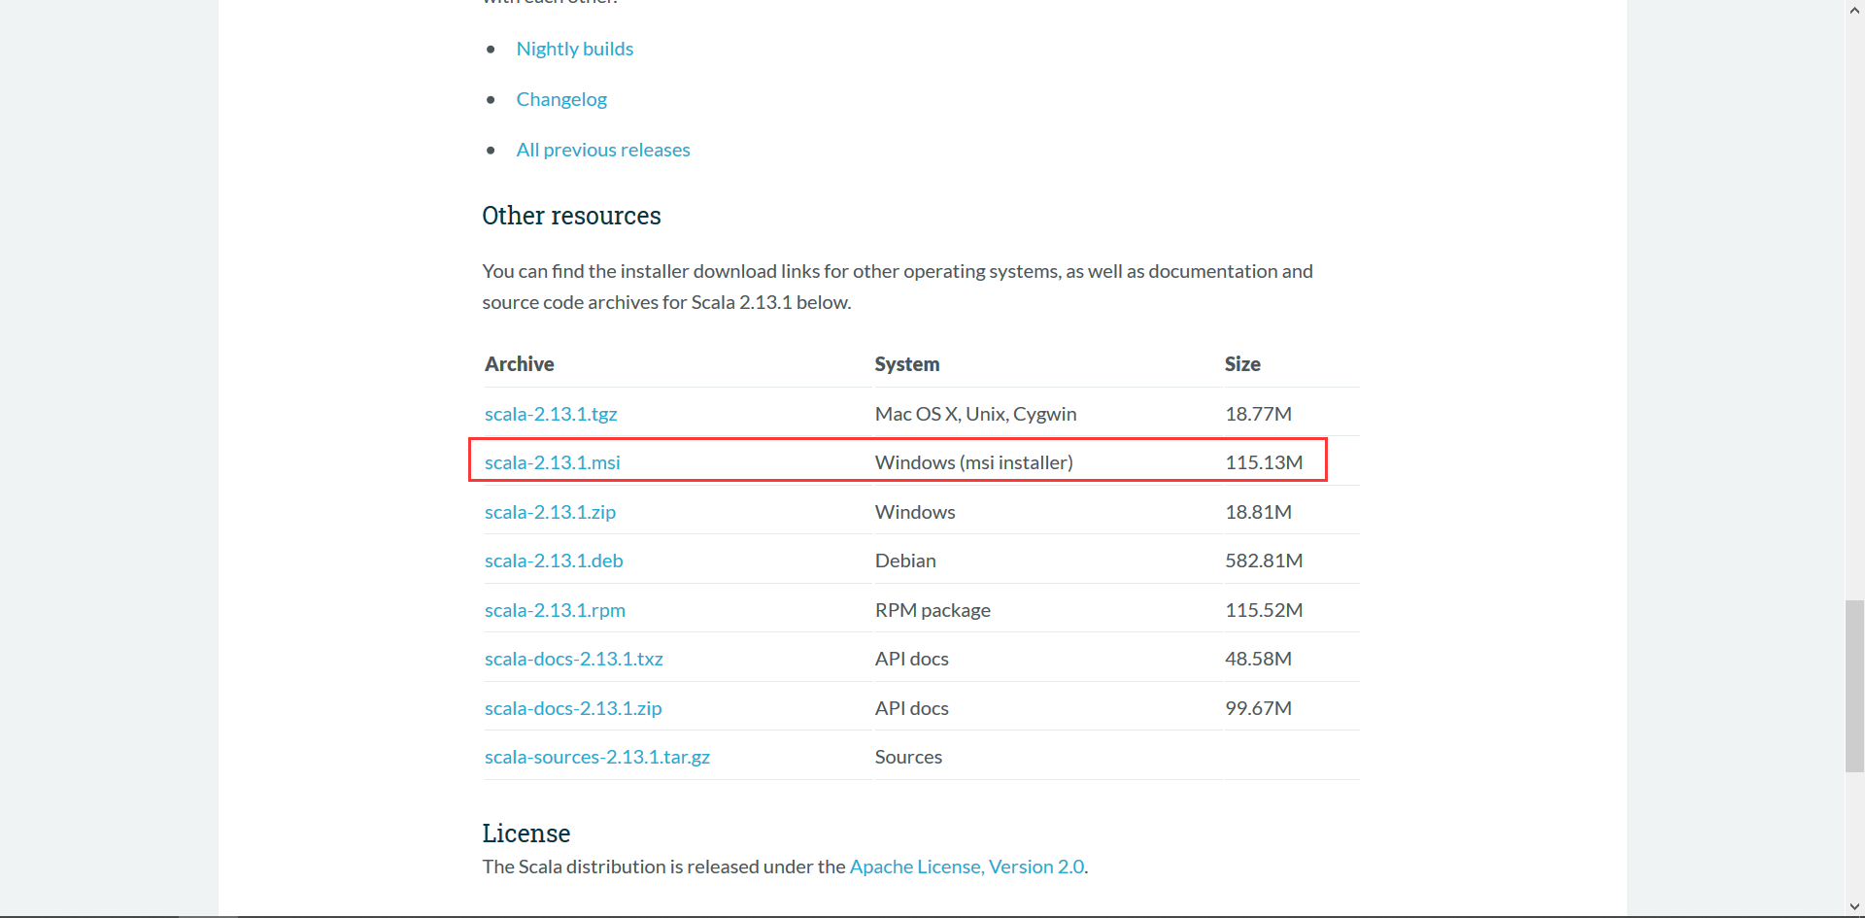Image resolution: width=1865 pixels, height=918 pixels.
Task: Click the Size column header
Action: 1242,364
